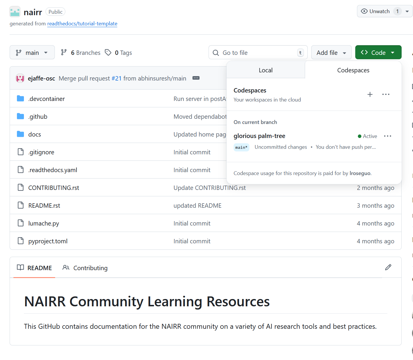Click the docs folder icon
This screenshot has width=413, height=360.
tap(20, 134)
